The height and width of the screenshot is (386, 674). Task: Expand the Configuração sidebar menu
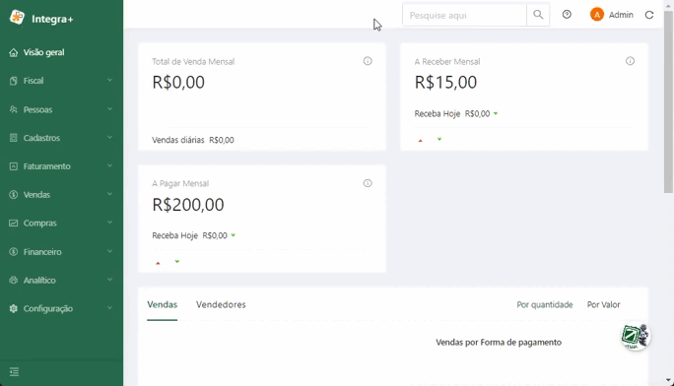coord(61,308)
